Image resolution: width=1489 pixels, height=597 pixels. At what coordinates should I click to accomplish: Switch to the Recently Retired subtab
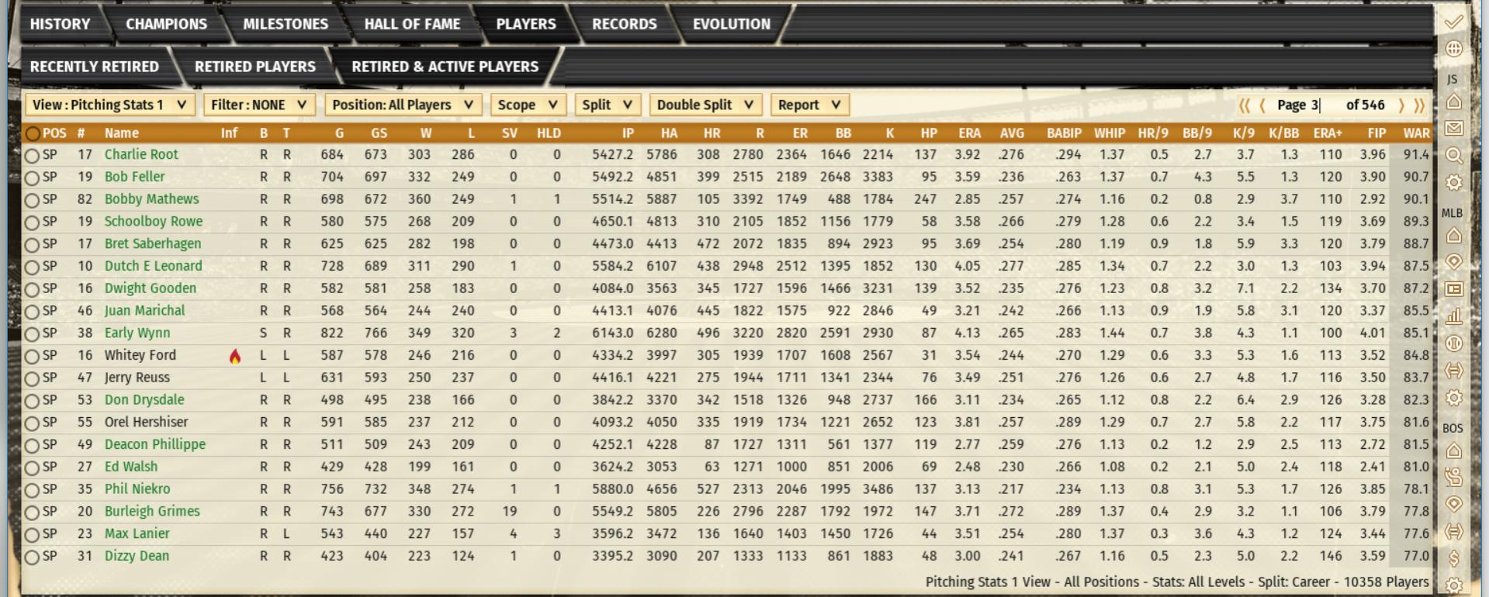pyautogui.click(x=95, y=67)
